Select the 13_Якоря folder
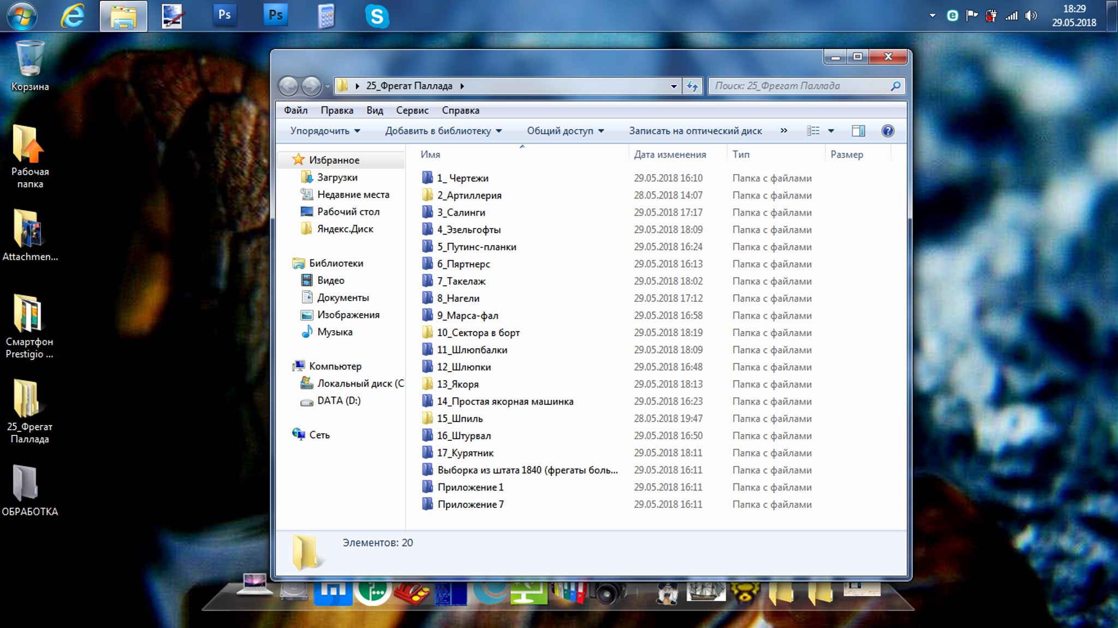Image resolution: width=1118 pixels, height=628 pixels. pos(450,384)
